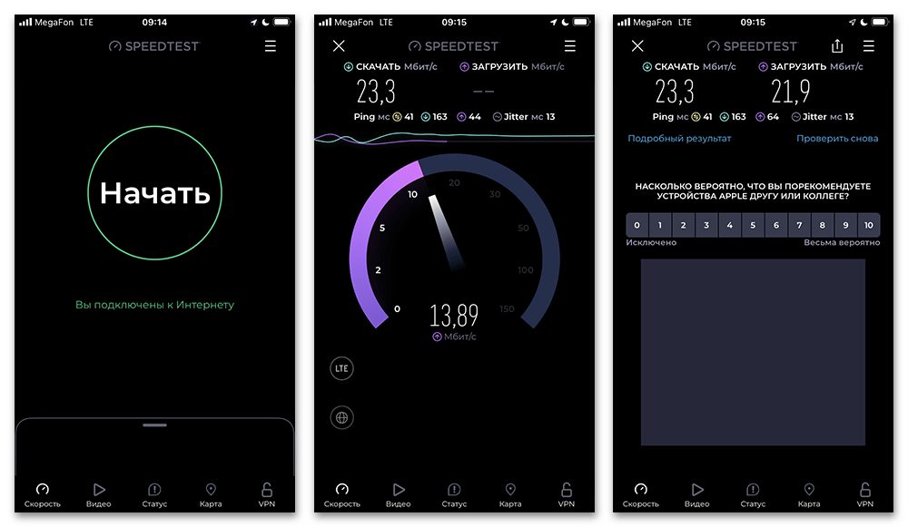Open the Карта tab on the running-test screen
The width and height of the screenshot is (908, 527).
tap(510, 495)
